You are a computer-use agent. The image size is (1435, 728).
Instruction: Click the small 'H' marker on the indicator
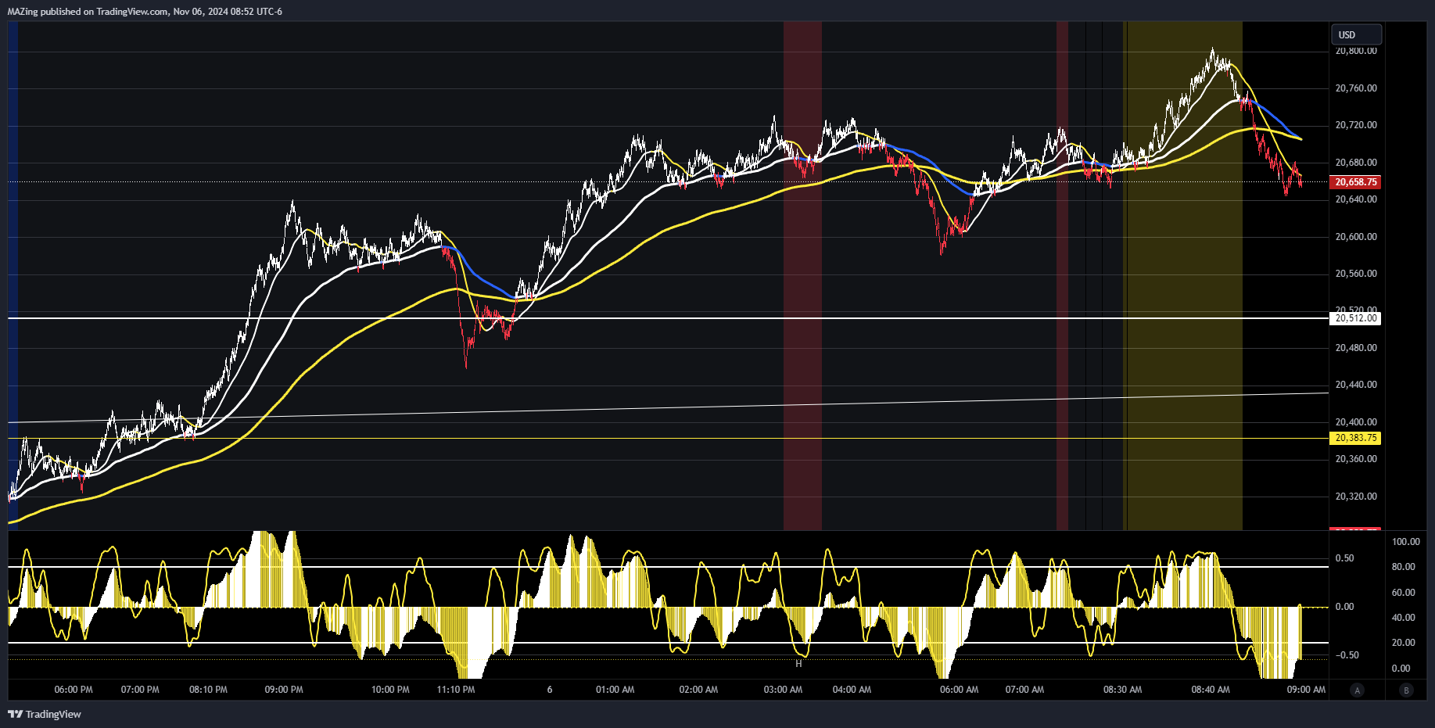click(x=798, y=664)
